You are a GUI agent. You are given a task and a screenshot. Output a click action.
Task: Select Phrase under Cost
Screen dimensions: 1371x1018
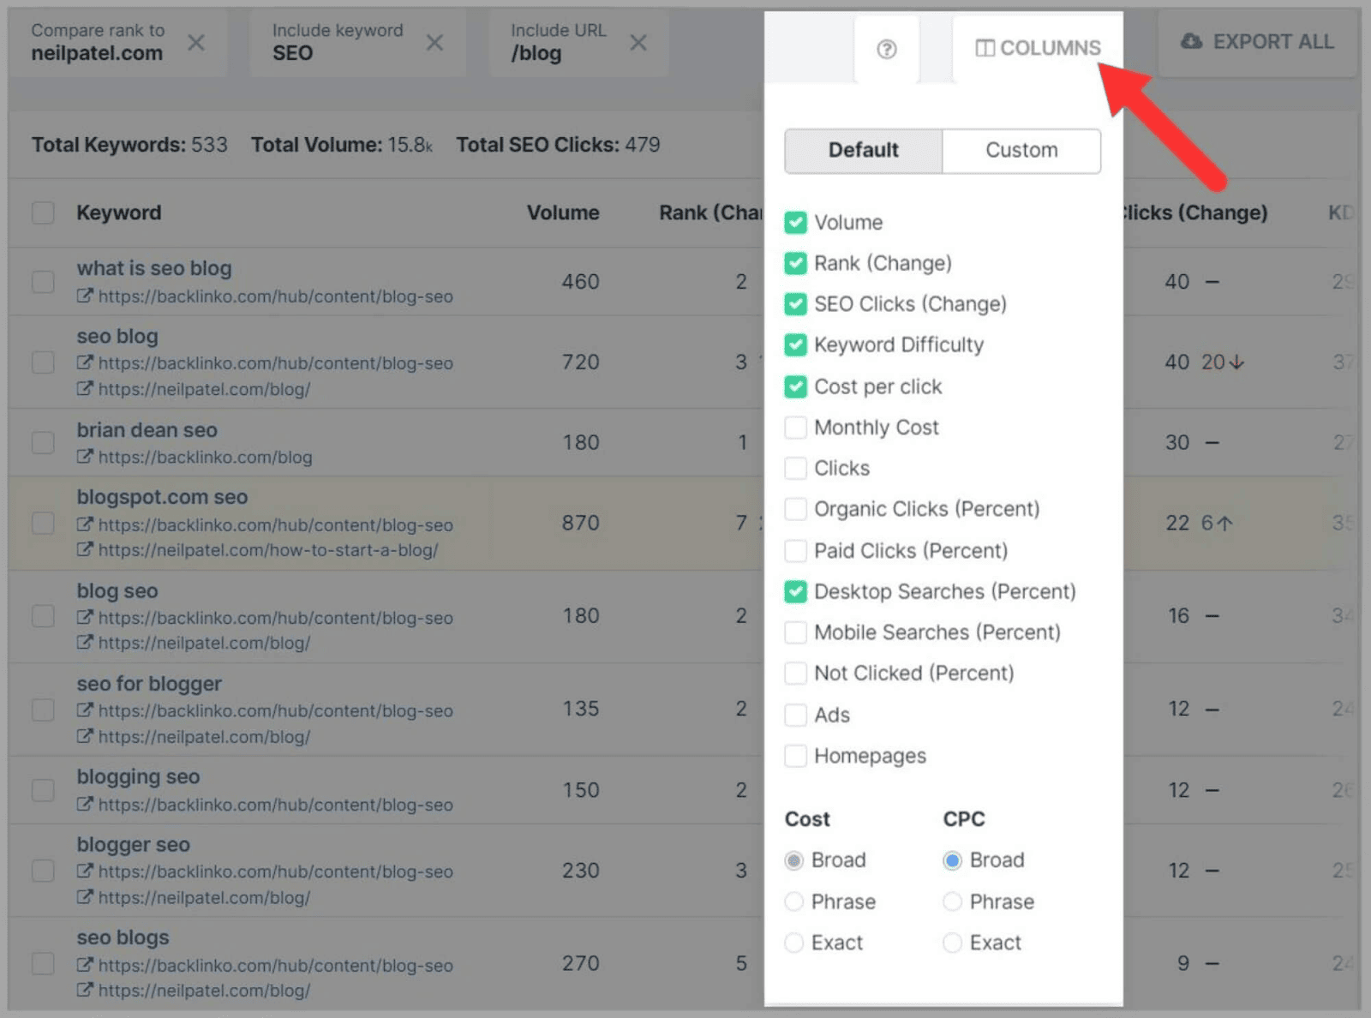coord(794,901)
